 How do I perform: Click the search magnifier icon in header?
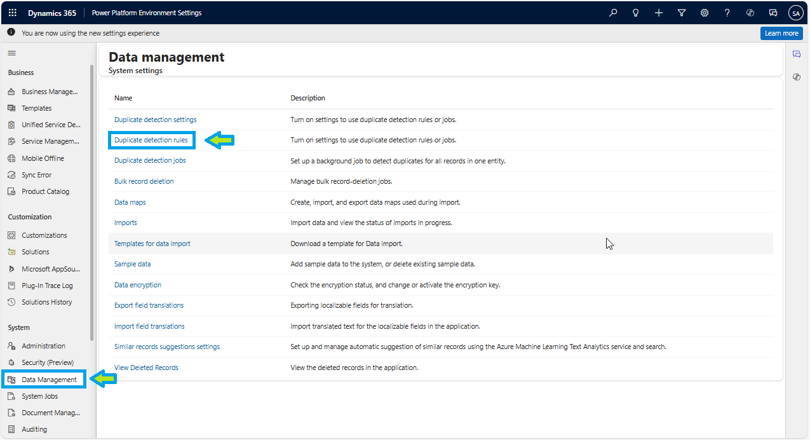[613, 13]
